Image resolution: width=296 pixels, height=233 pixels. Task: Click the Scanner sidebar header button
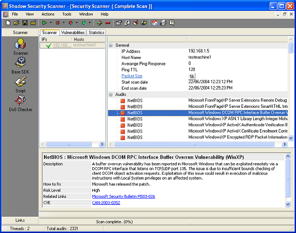coord(20,33)
